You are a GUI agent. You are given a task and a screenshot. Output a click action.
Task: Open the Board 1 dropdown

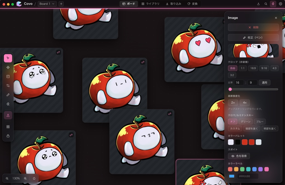pos(47,4)
